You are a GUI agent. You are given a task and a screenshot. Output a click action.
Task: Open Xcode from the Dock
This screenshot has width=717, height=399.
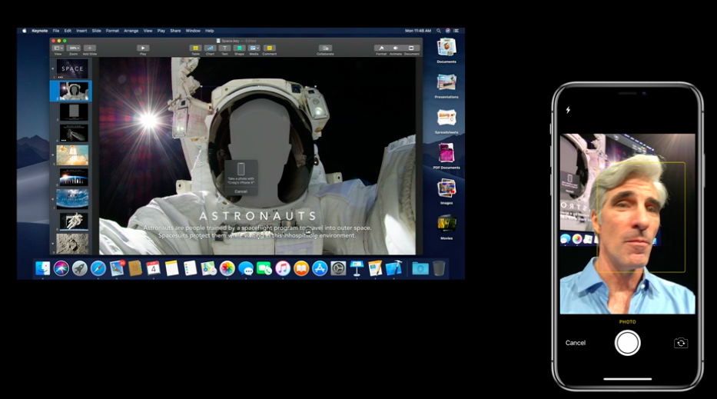click(393, 268)
